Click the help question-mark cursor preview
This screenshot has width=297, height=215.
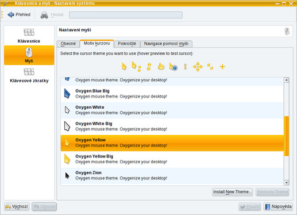[173, 67]
